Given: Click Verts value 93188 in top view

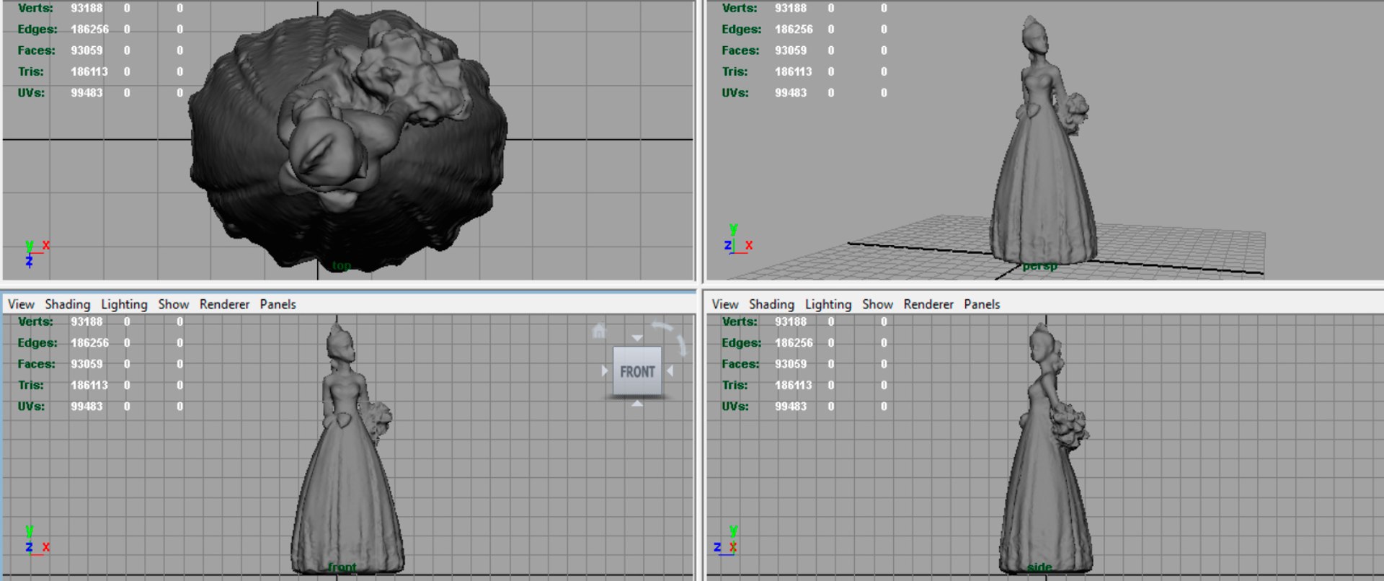Looking at the screenshot, I should click(86, 8).
